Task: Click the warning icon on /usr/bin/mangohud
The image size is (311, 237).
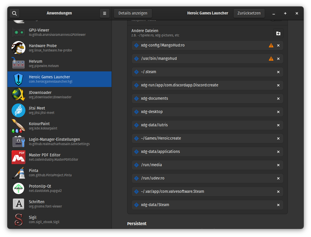Action: [271, 59]
